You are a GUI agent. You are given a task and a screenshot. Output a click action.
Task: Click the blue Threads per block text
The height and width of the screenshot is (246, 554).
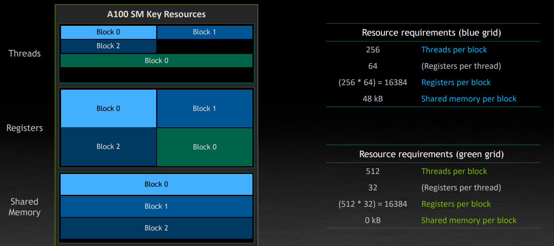click(x=454, y=50)
